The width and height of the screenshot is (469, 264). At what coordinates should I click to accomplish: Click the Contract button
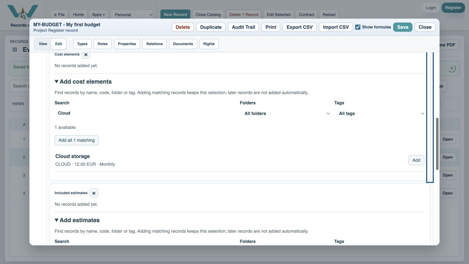pyautogui.click(x=307, y=15)
